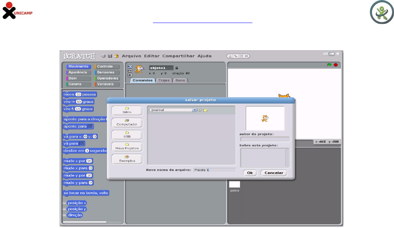Viewport: 394px width, 228px height.
Task: Create a new folder in dialog
Action: 205,110
